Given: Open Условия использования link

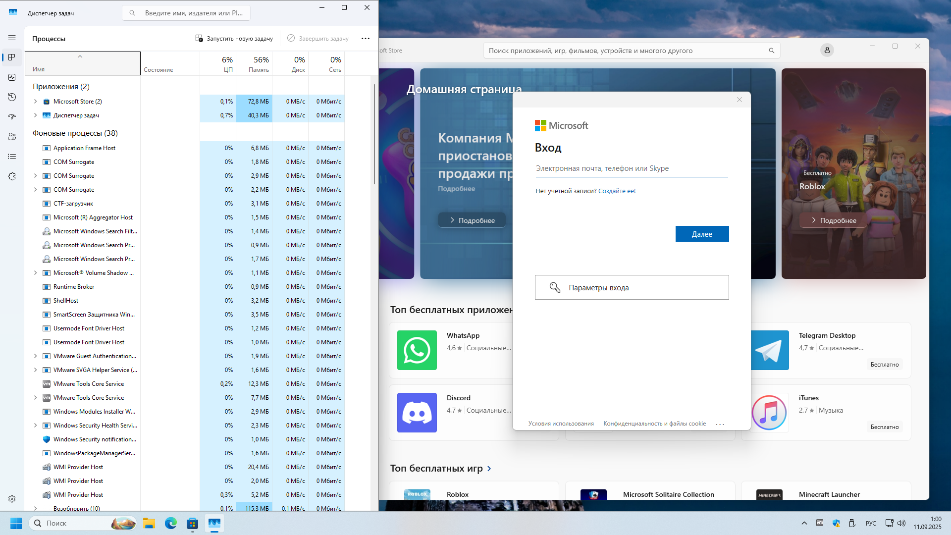Looking at the screenshot, I should 561,424.
